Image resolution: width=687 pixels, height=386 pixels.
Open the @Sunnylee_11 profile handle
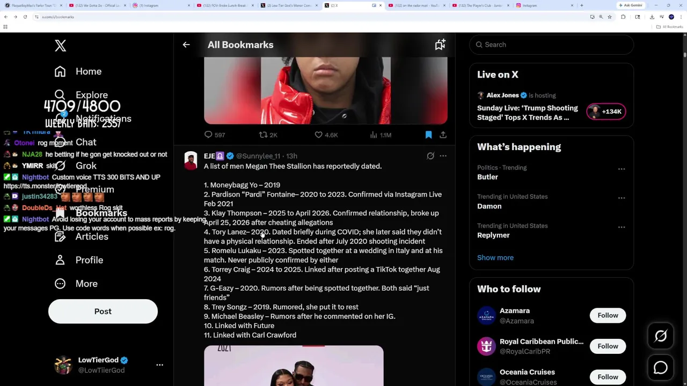click(x=258, y=156)
